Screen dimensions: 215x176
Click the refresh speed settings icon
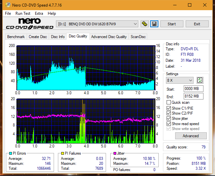point(200,80)
